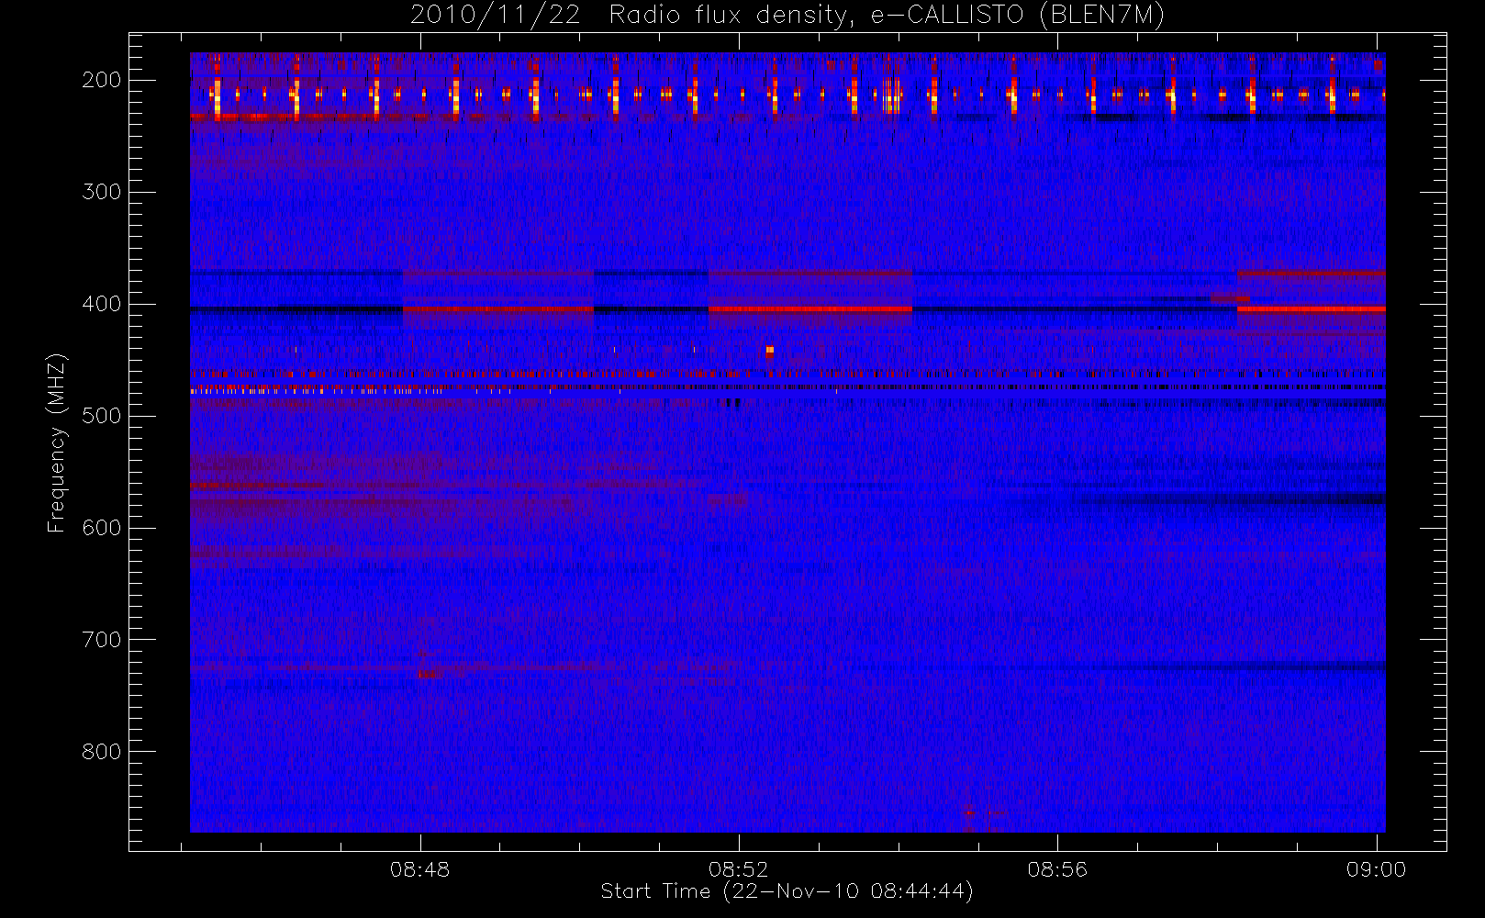
Task: Click the 09:00 time tick label
Action: click(1377, 869)
